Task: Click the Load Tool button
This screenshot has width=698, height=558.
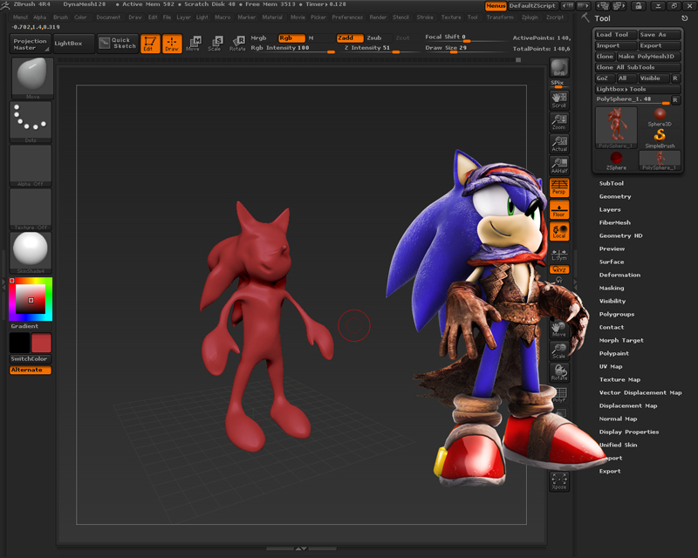Action: (x=614, y=33)
